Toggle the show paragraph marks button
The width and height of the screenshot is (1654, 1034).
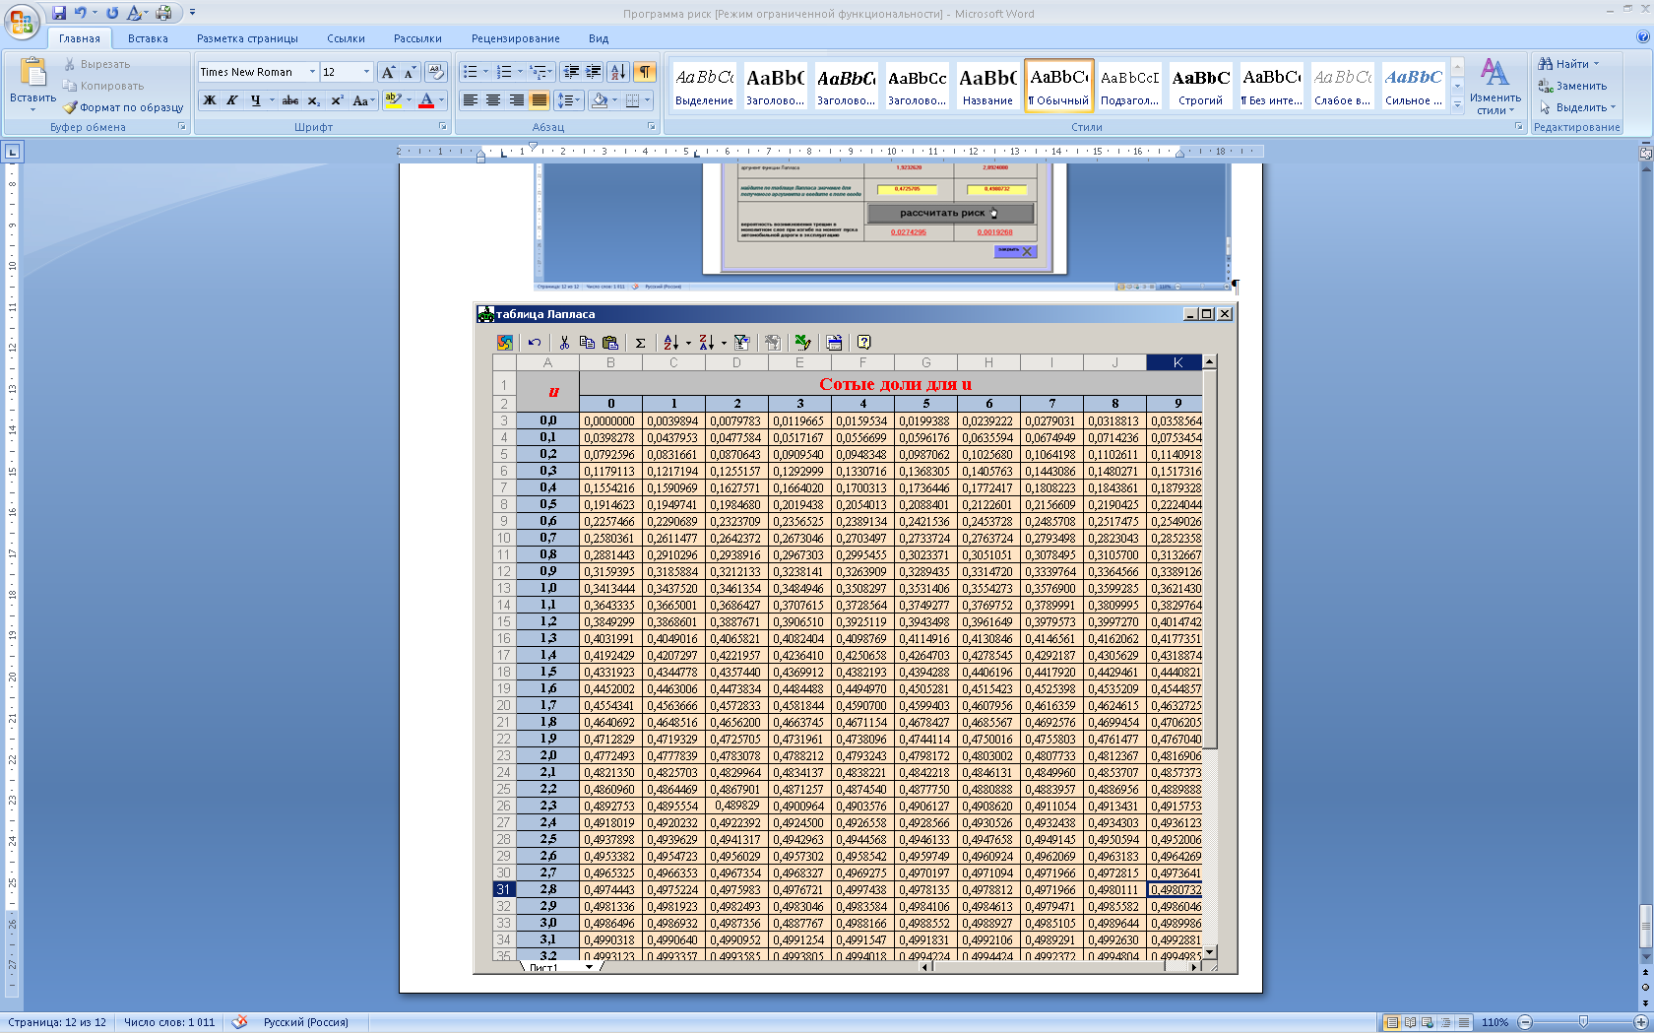point(644,72)
